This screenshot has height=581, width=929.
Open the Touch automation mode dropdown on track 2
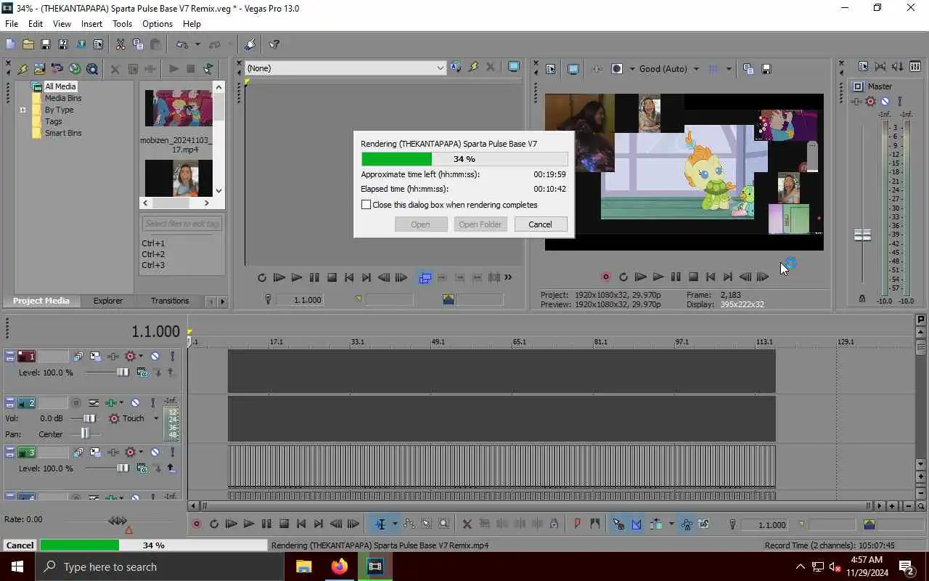pyautogui.click(x=155, y=418)
